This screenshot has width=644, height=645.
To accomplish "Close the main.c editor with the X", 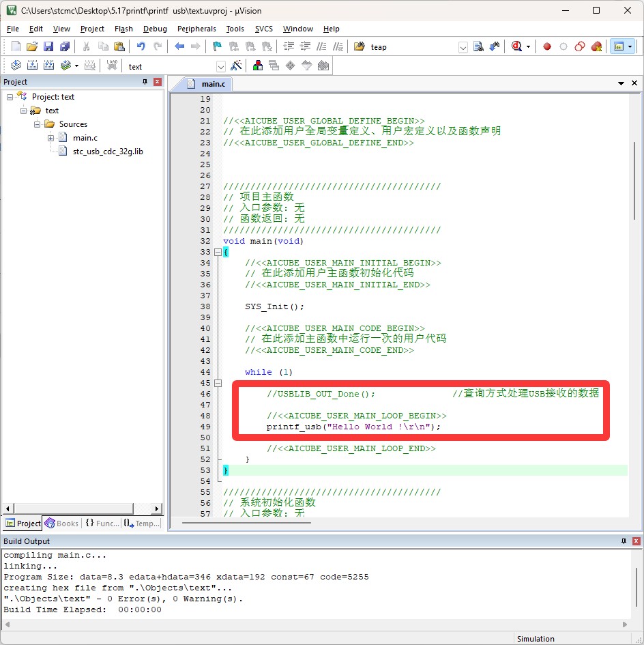I will point(634,83).
